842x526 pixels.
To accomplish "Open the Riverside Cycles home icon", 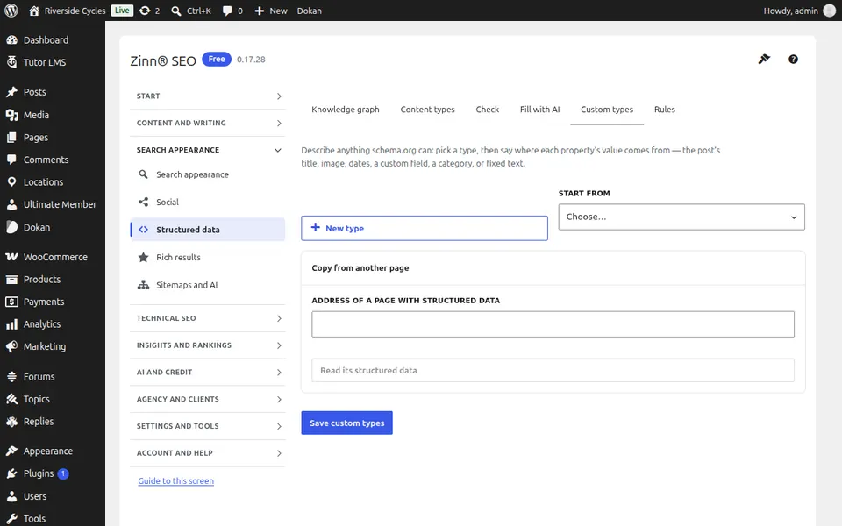I will click(34, 11).
